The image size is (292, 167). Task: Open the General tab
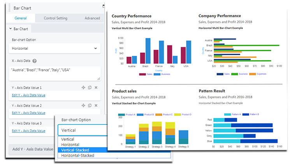click(21, 18)
